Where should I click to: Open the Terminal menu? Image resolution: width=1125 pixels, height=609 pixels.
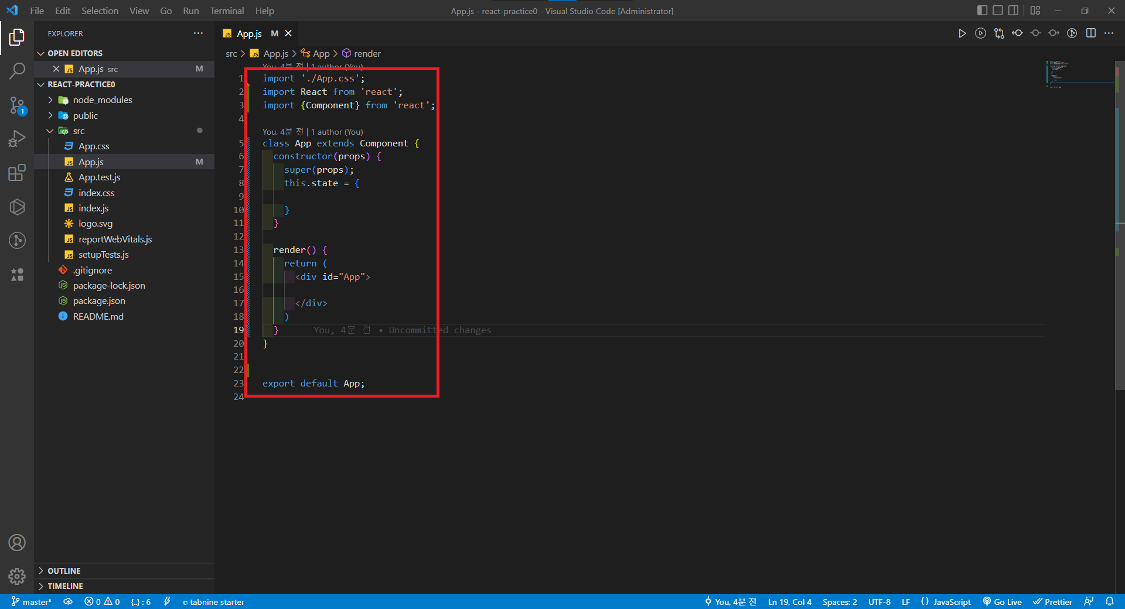[x=227, y=11]
